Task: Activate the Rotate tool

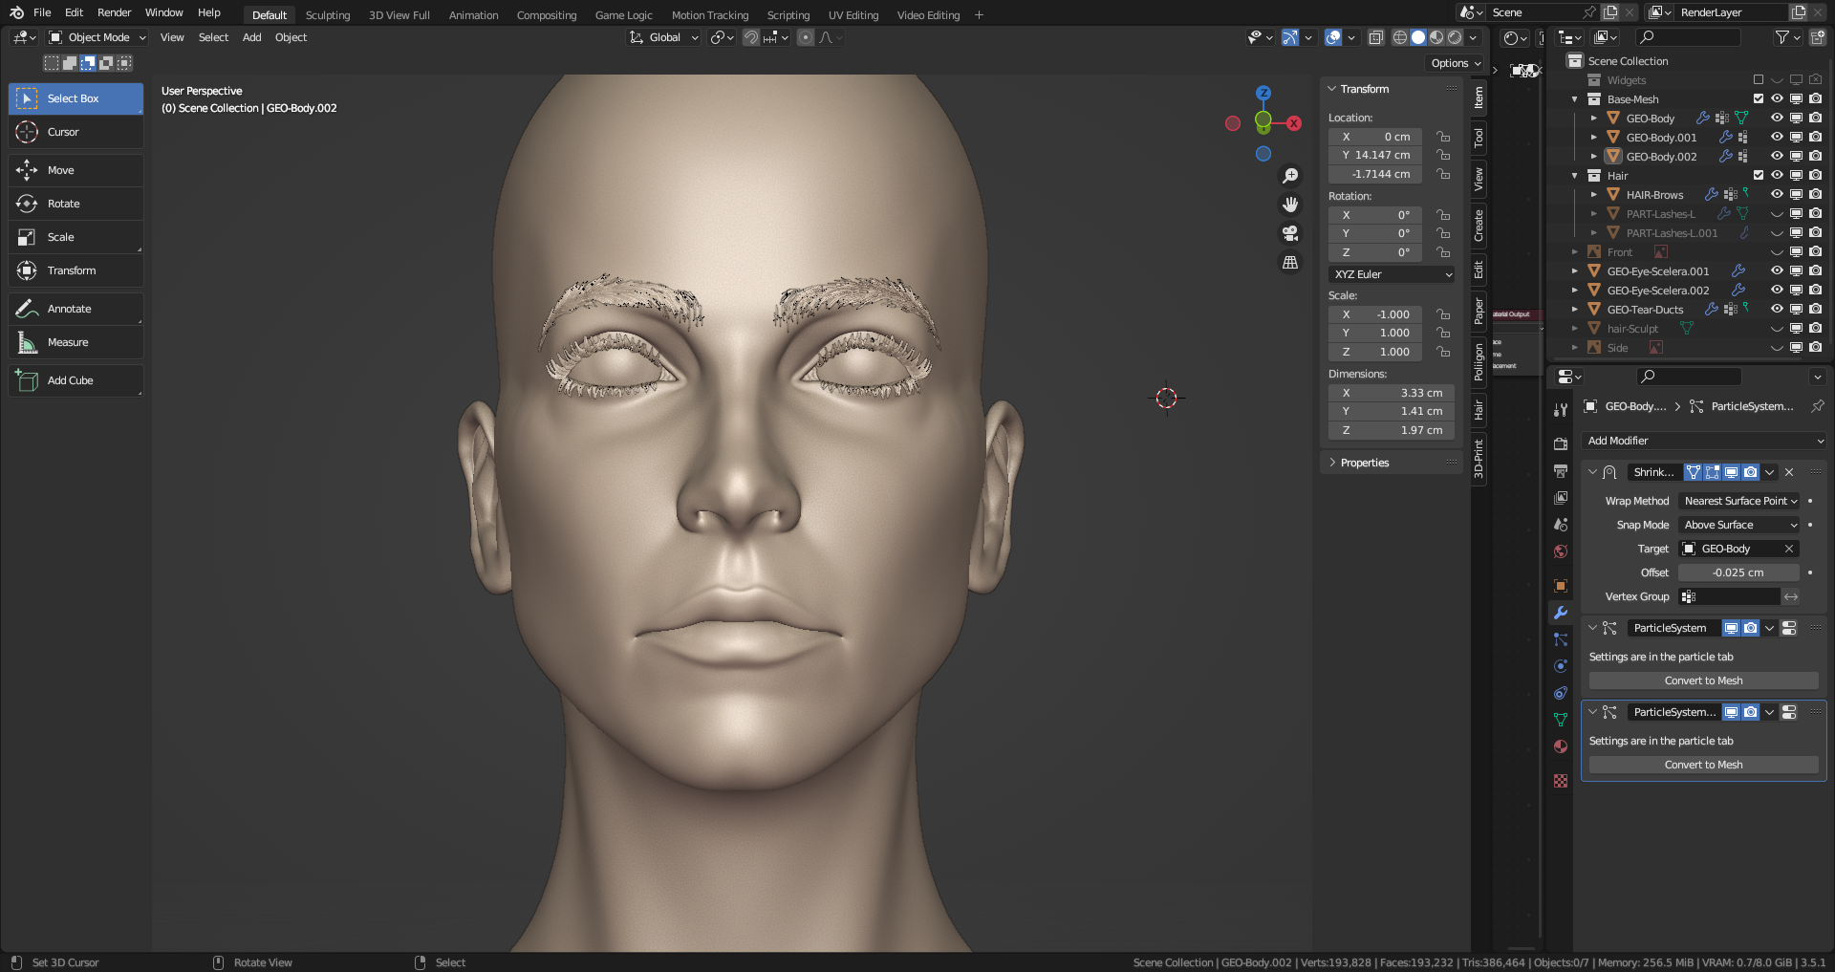Action: (76, 204)
